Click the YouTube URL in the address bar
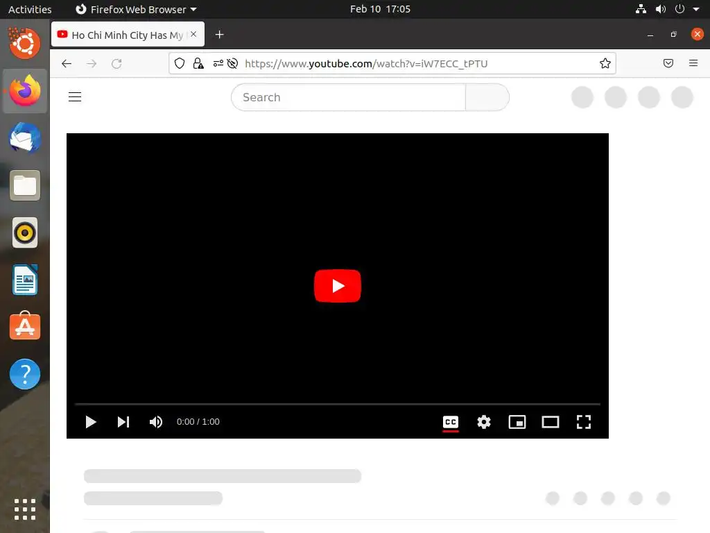This screenshot has height=533, width=710. (x=366, y=63)
